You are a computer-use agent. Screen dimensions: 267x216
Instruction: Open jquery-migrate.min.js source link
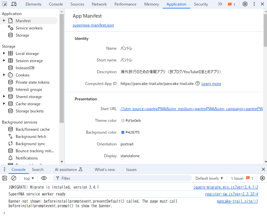coord(226,187)
